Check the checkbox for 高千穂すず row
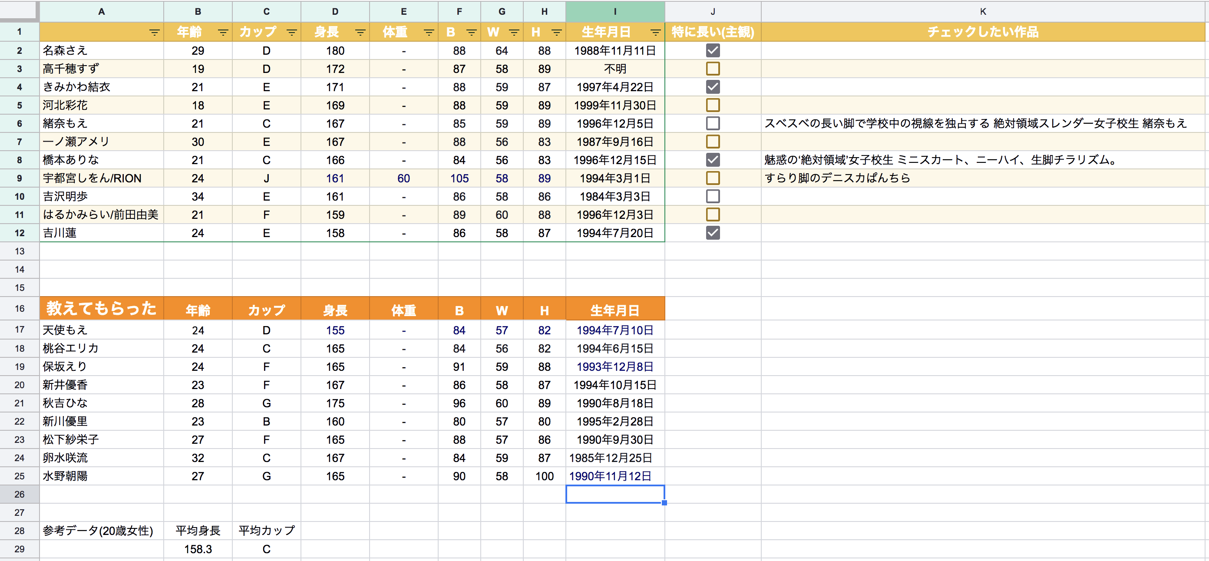This screenshot has height=561, width=1209. point(713,69)
